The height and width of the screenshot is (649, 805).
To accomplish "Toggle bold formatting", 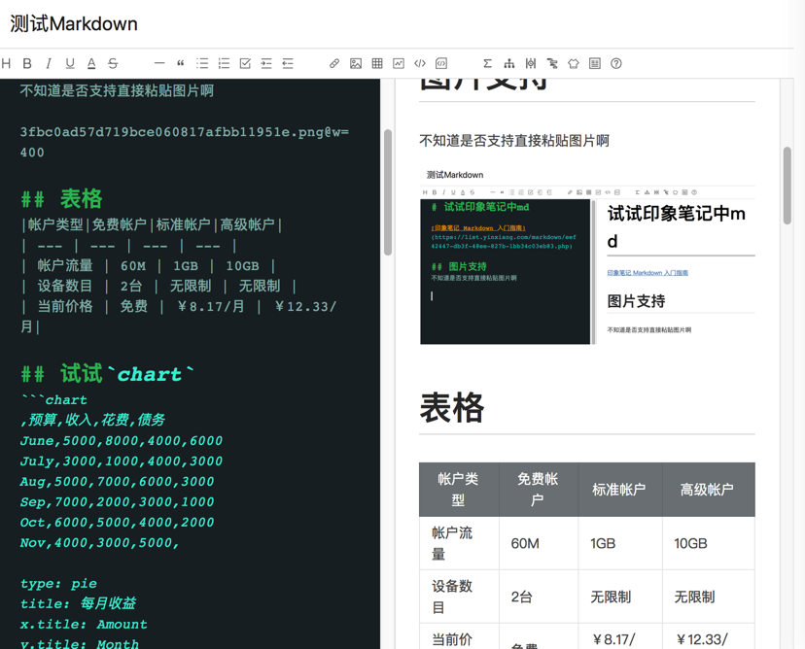I will click(27, 63).
